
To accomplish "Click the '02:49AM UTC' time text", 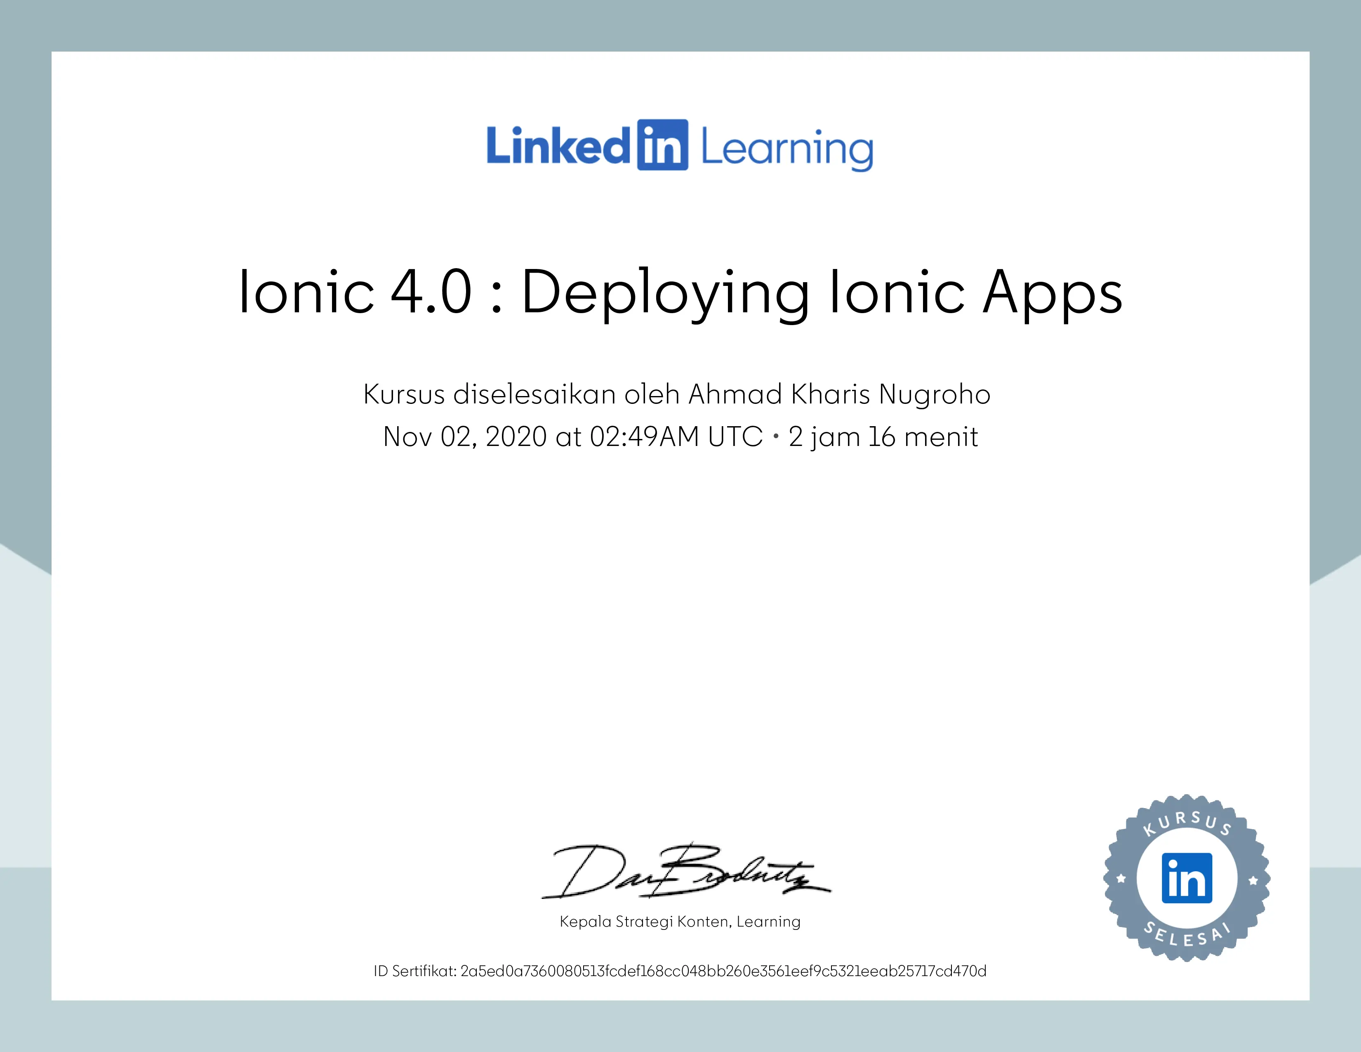I will [x=676, y=437].
